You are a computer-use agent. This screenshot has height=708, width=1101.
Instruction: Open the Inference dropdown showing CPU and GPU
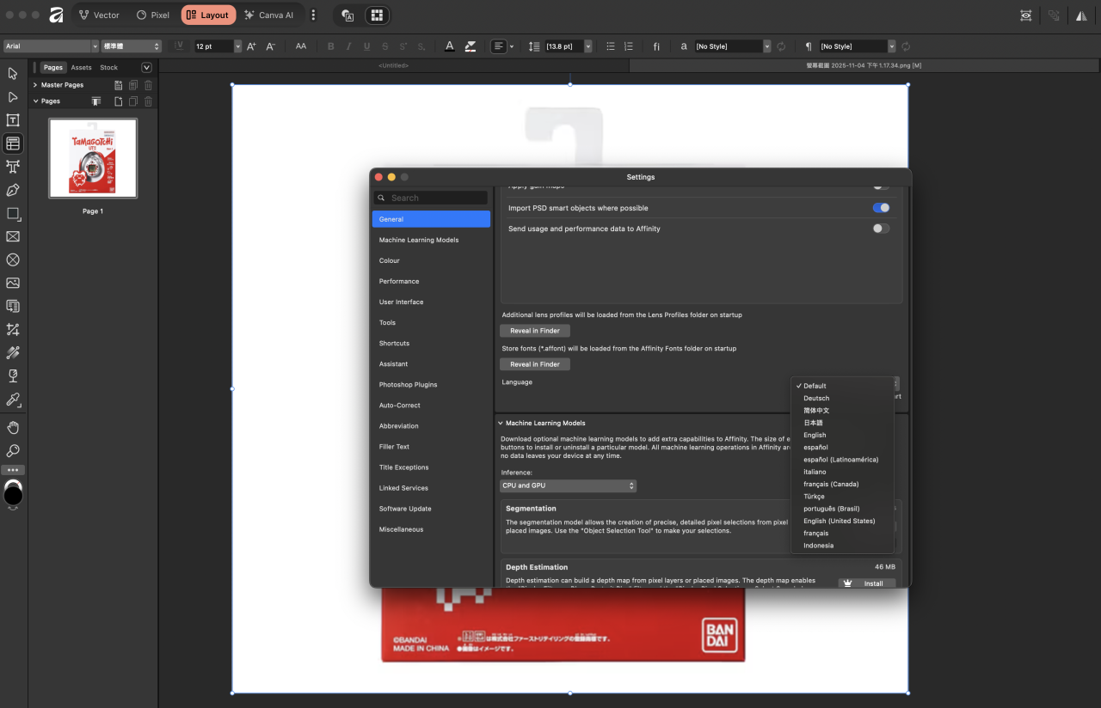tap(568, 485)
